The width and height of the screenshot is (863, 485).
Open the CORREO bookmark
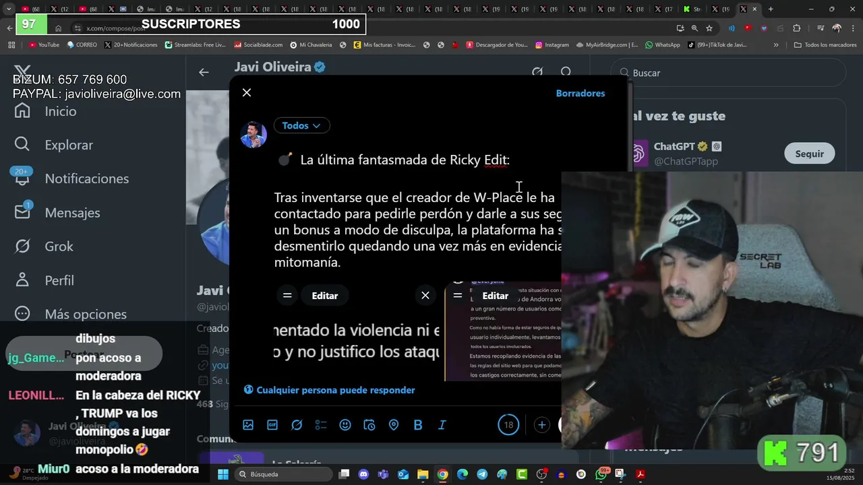pyautogui.click(x=82, y=45)
